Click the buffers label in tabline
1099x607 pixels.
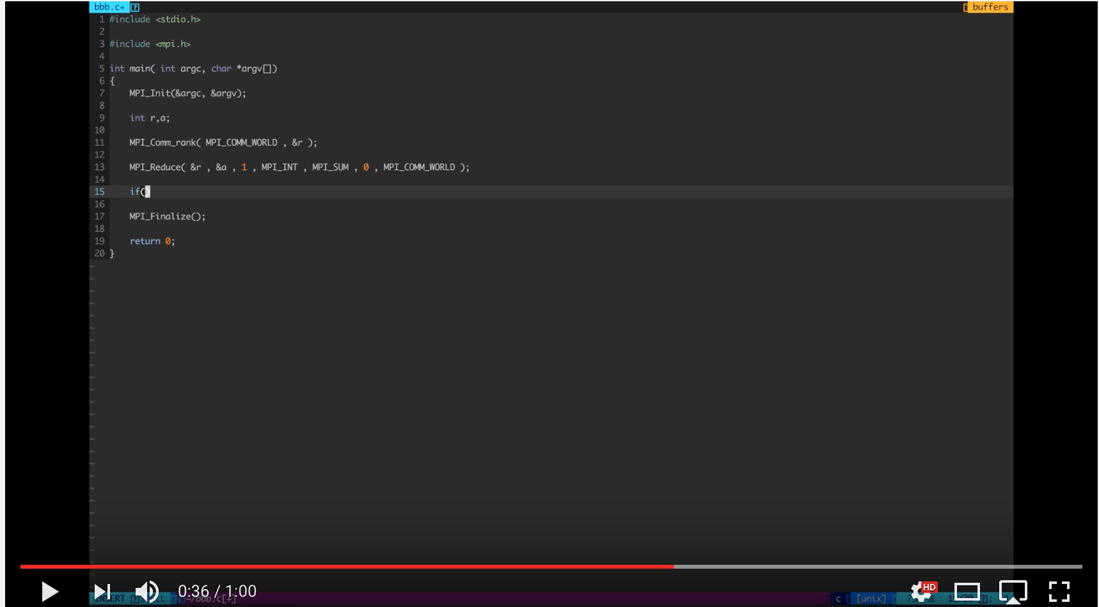coord(990,7)
